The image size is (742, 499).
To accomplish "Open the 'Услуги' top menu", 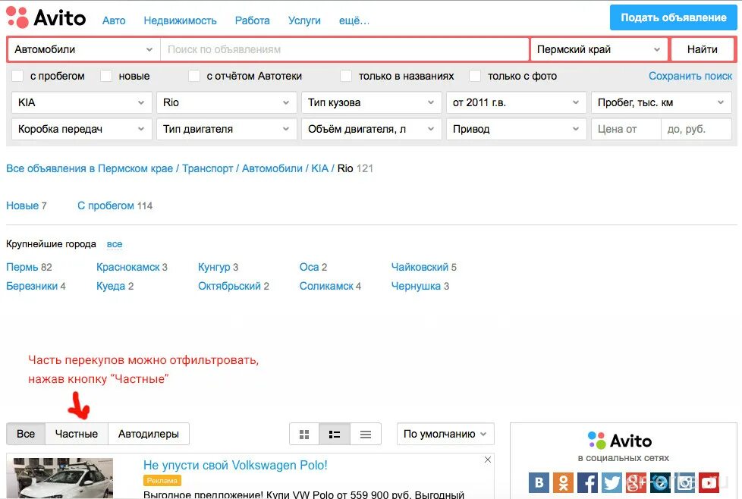I will [304, 20].
